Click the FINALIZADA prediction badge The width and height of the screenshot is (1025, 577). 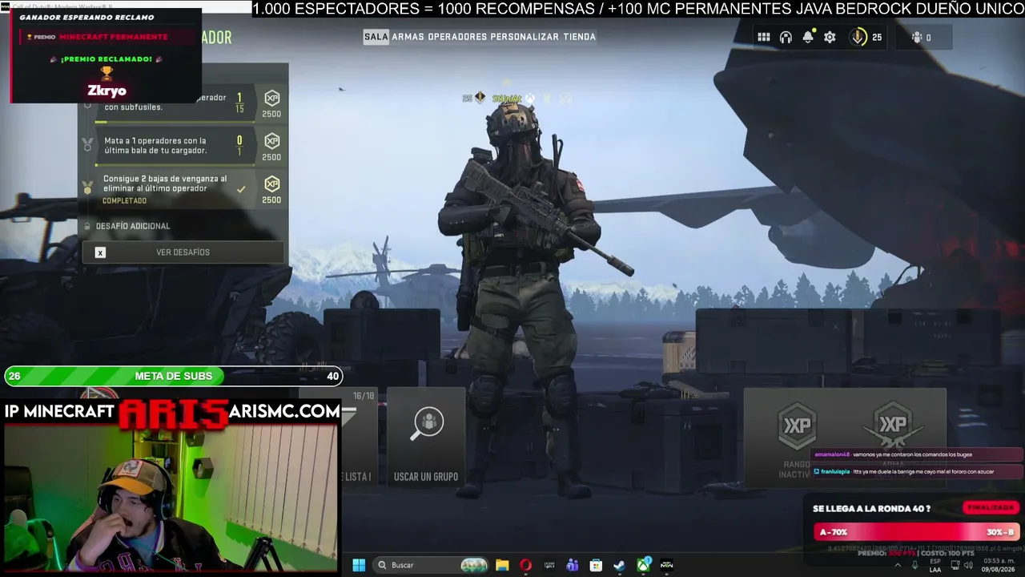click(991, 508)
